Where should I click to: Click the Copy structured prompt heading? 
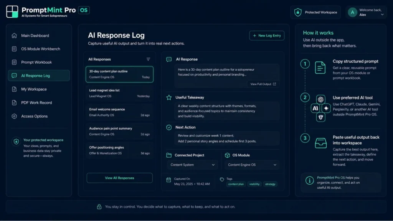pos(355,61)
